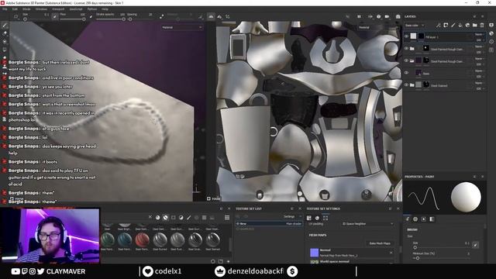The image size is (496, 279).
Task: Click the brush stroke curve preview
Action: 424,198
